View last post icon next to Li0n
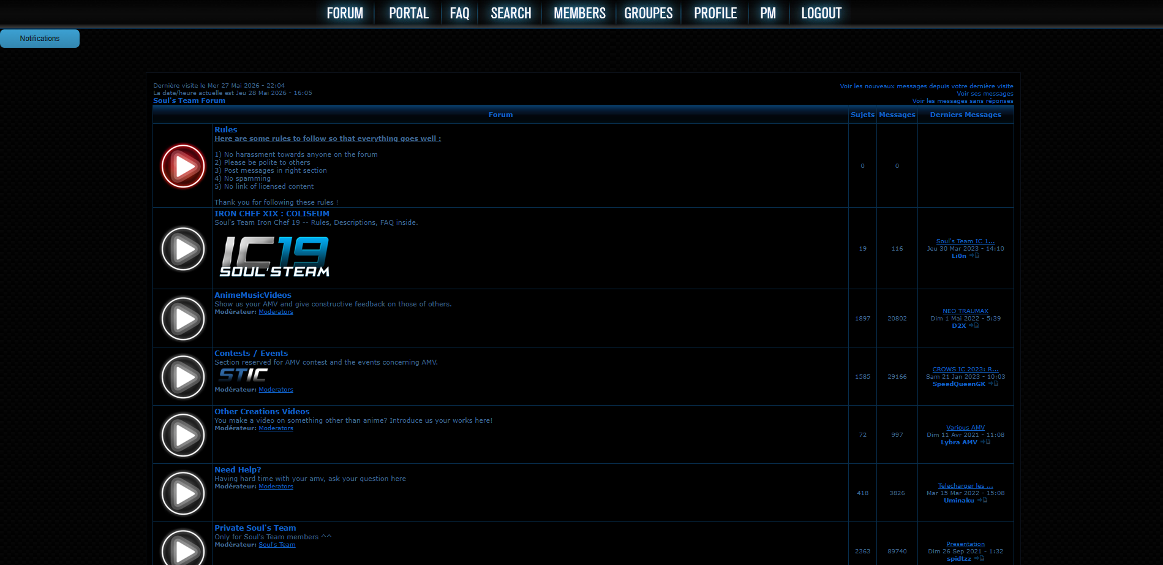The height and width of the screenshot is (565, 1163). [x=974, y=256]
